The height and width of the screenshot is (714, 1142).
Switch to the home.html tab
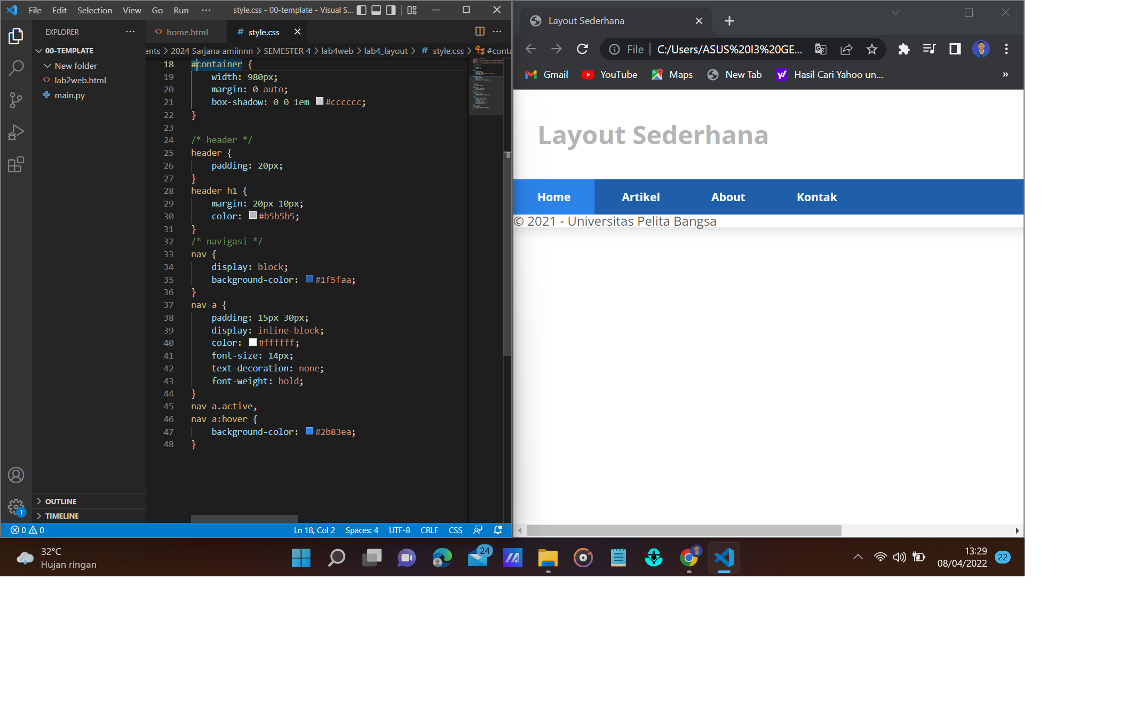point(187,32)
